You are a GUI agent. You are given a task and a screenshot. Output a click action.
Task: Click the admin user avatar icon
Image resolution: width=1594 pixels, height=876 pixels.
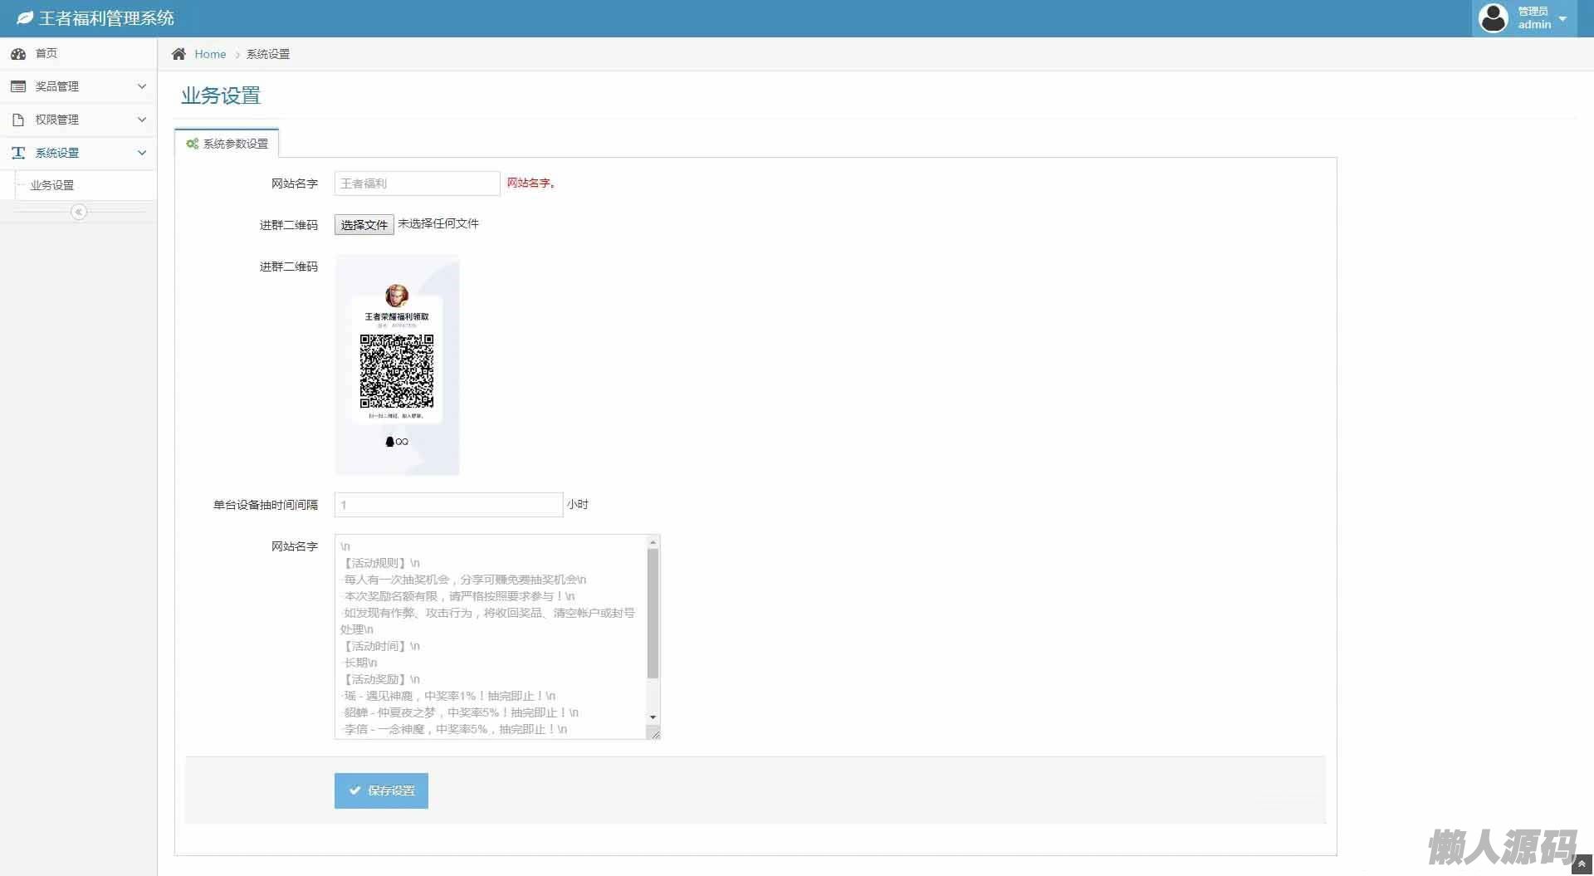tap(1494, 18)
